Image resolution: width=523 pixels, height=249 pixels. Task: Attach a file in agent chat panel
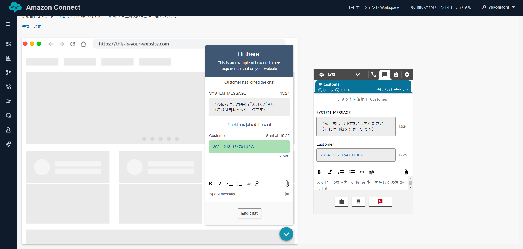click(406, 172)
